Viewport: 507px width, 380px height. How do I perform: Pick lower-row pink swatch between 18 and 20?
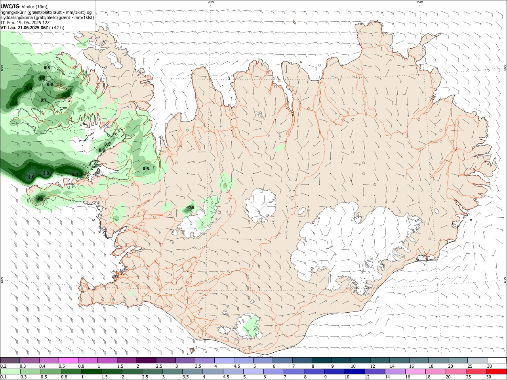point(435,371)
